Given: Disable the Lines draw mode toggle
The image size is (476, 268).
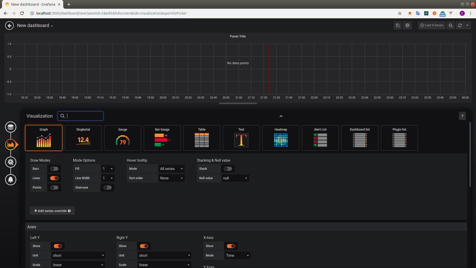Looking at the screenshot, I should (x=54, y=178).
